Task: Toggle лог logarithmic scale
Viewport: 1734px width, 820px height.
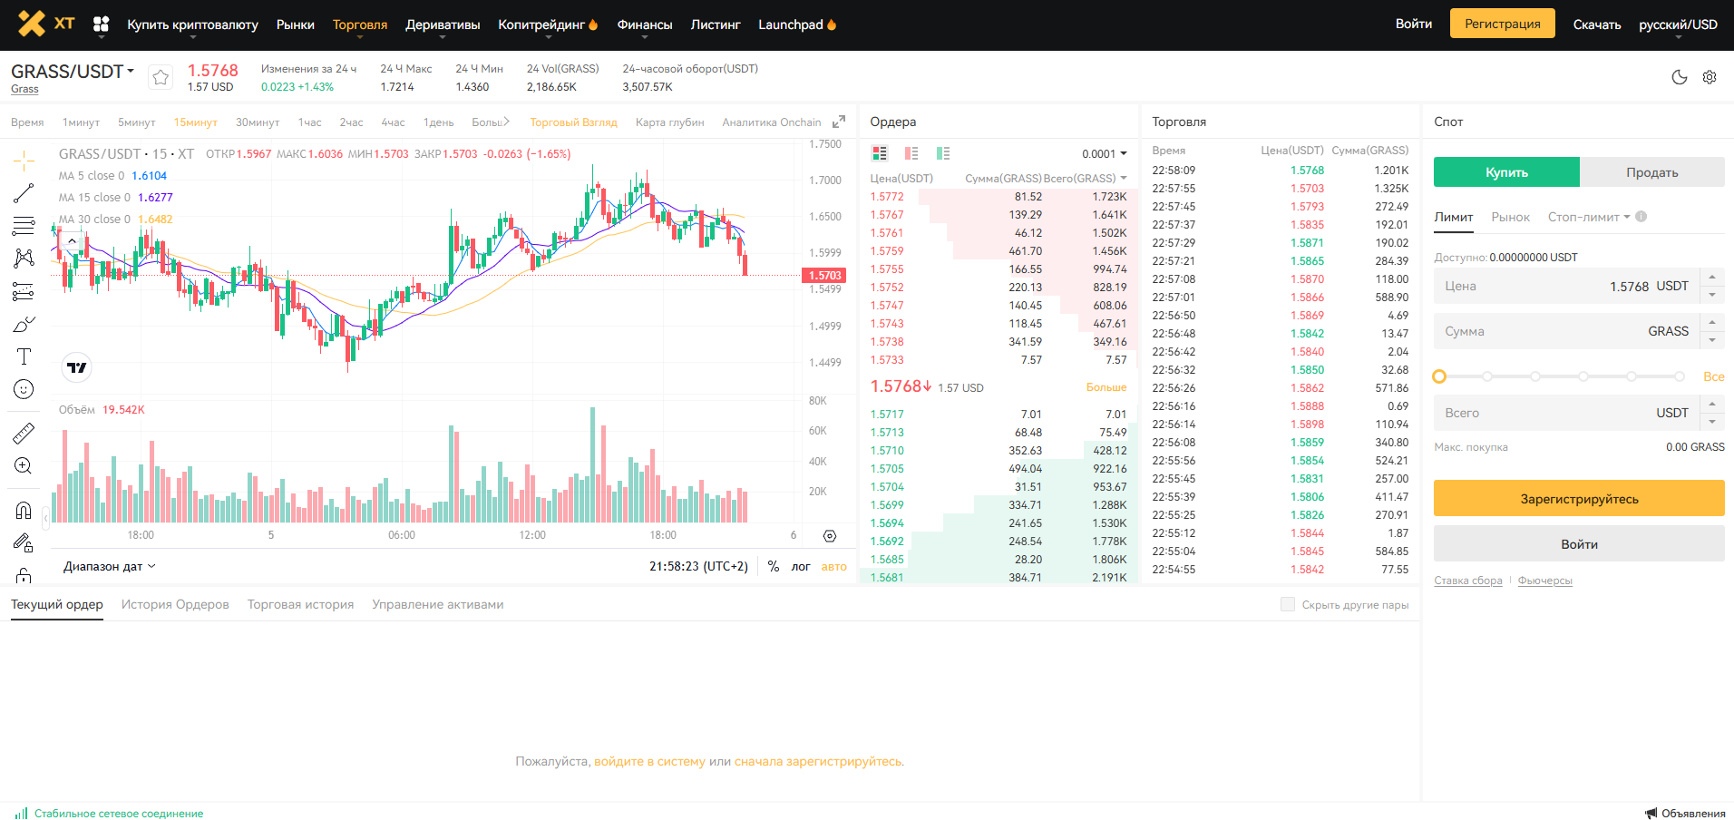Action: [x=801, y=566]
